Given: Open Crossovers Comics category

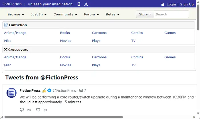Looking at the screenshot, I should coord(137,57).
